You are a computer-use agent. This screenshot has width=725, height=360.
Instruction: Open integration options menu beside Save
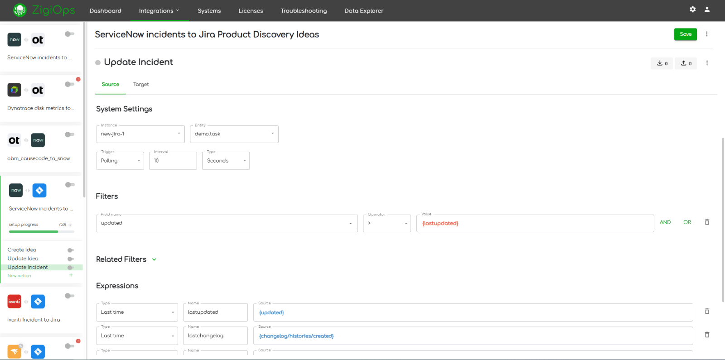706,34
